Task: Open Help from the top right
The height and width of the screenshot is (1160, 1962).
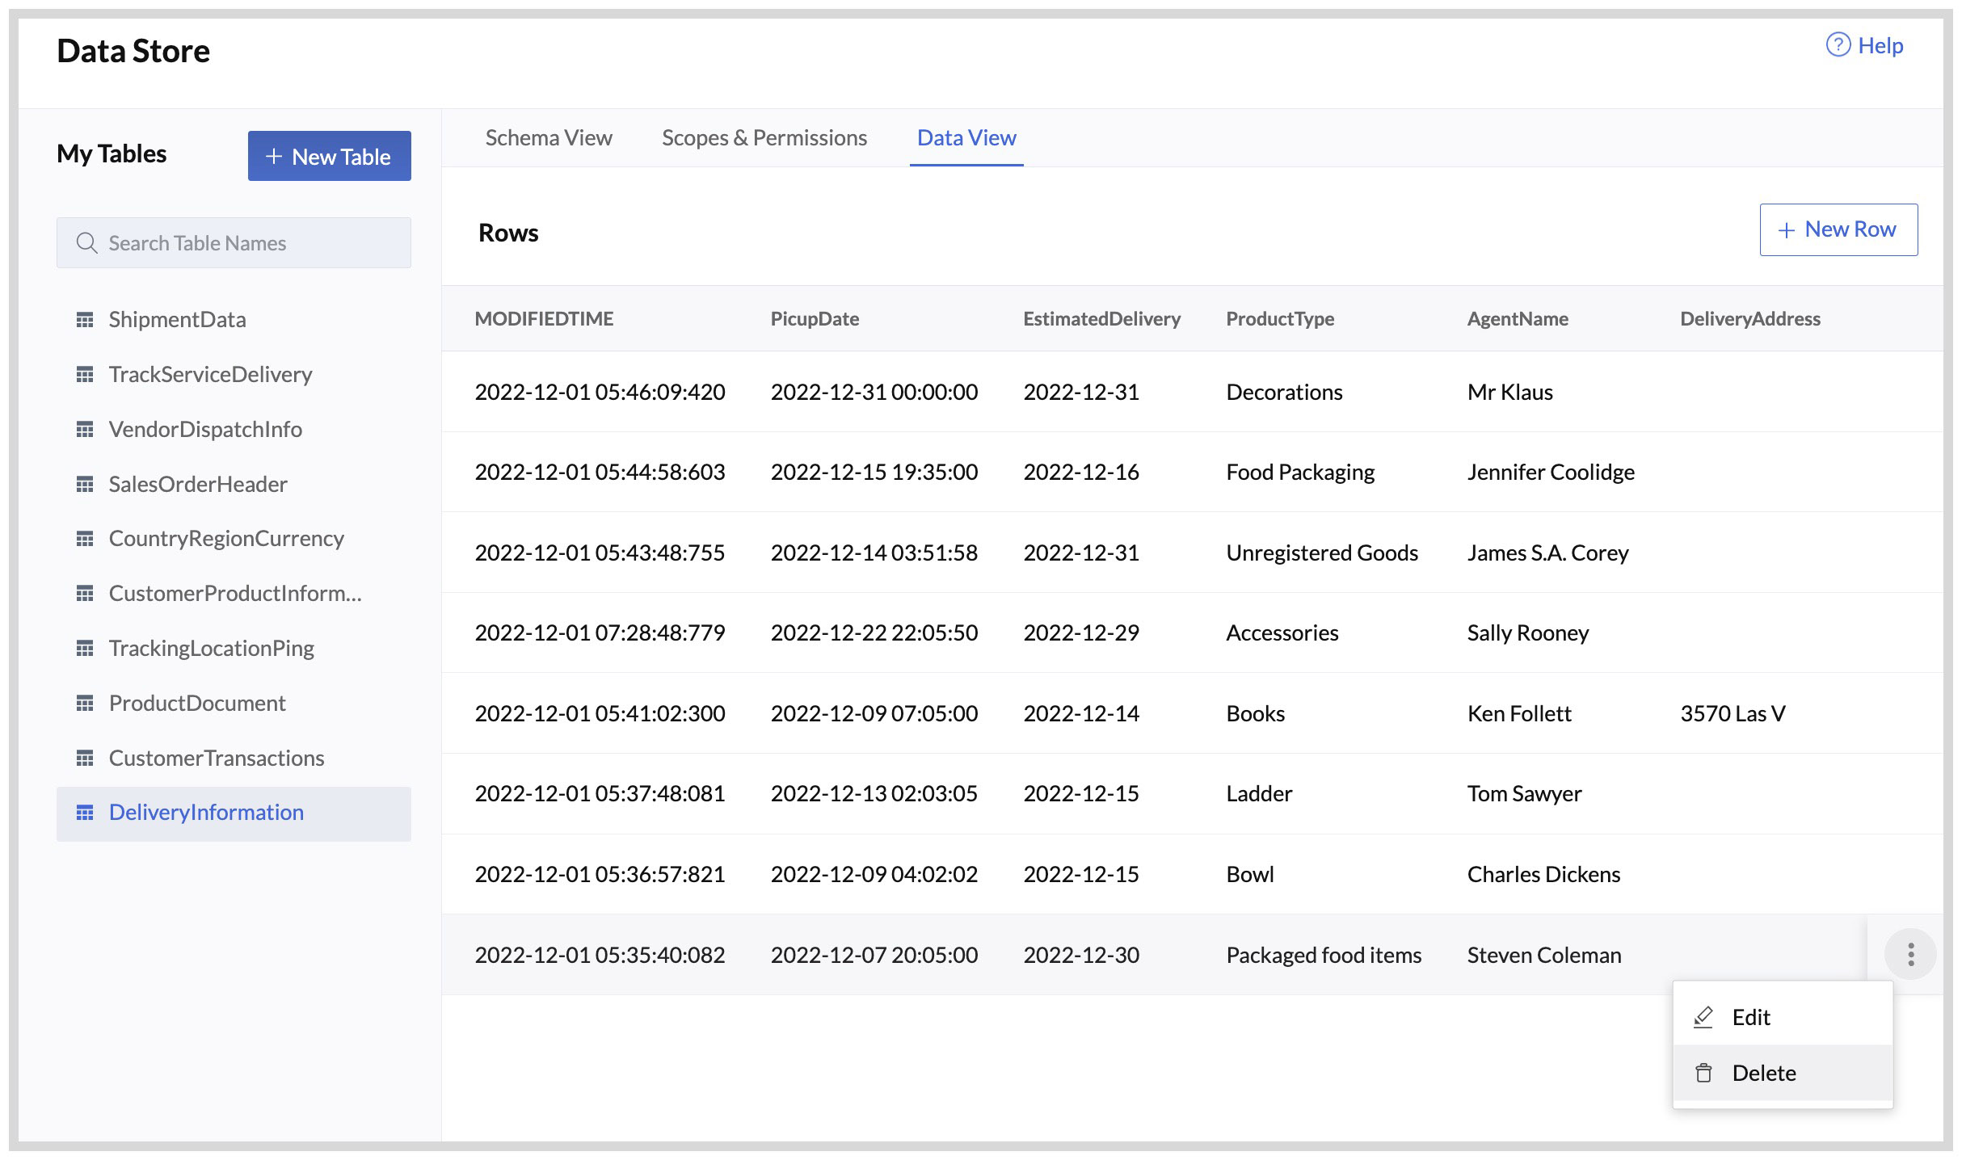Action: pos(1880,45)
